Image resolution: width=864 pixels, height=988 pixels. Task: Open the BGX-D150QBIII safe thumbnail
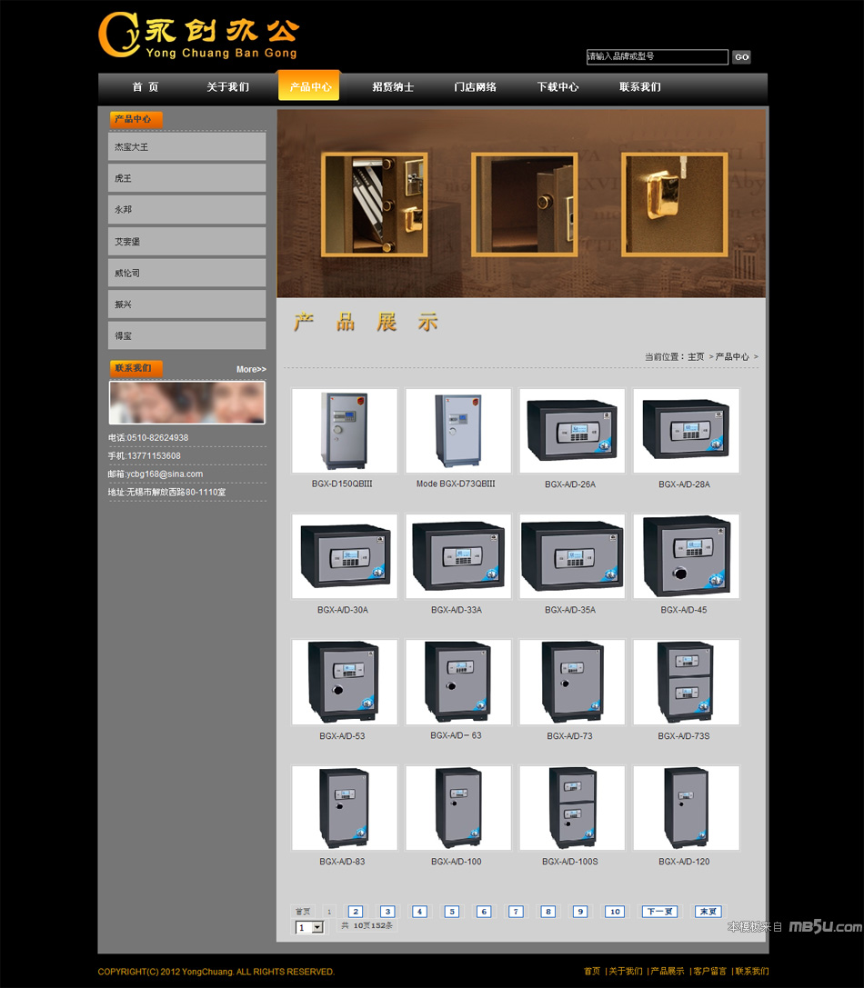344,431
